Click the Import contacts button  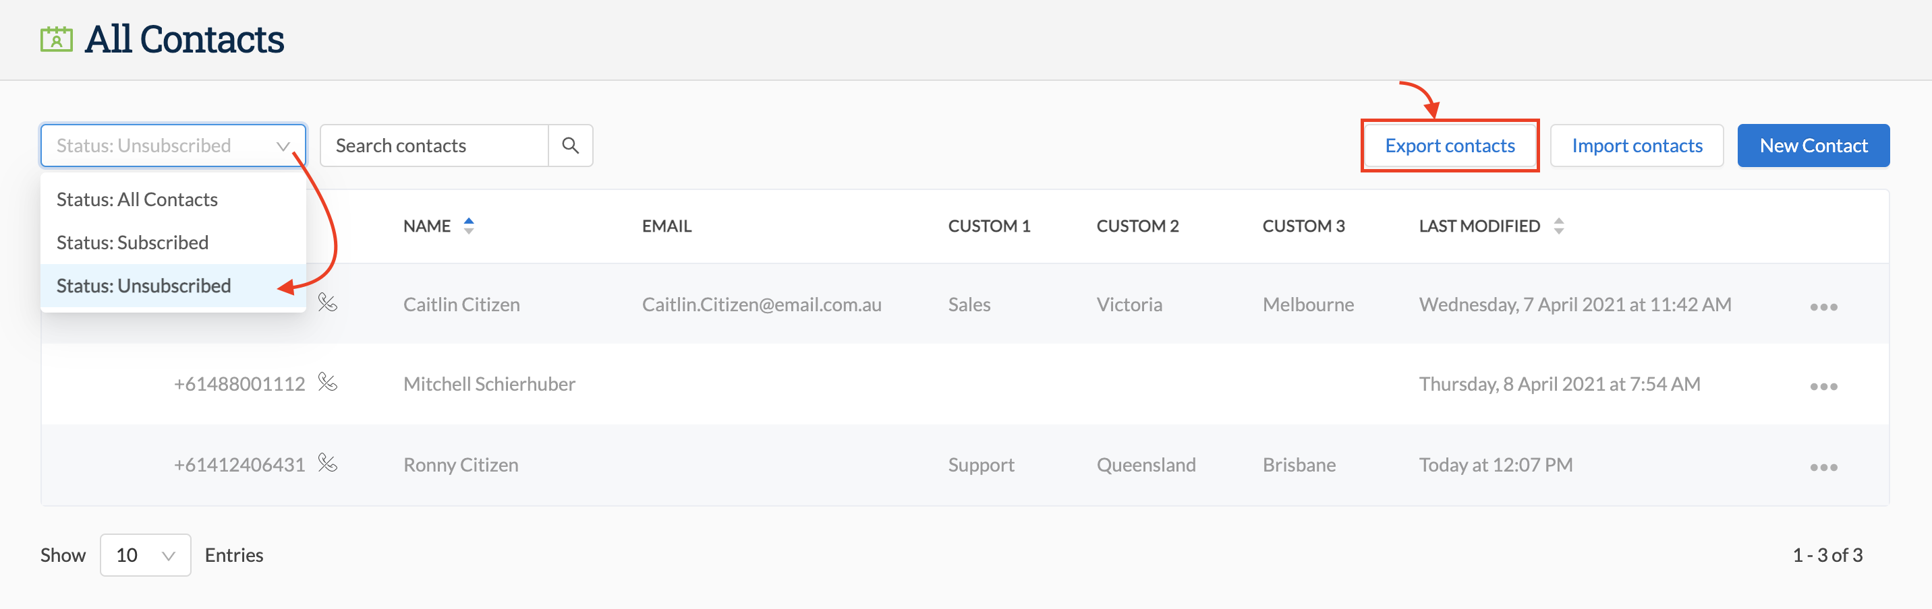point(1637,146)
